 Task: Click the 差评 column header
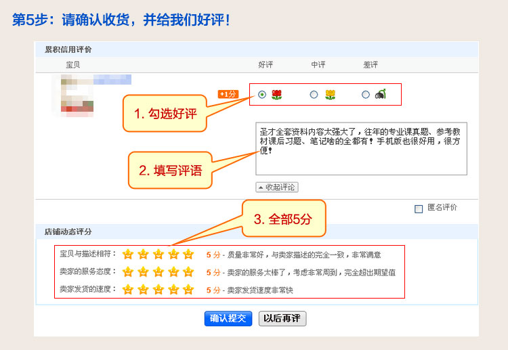371,65
